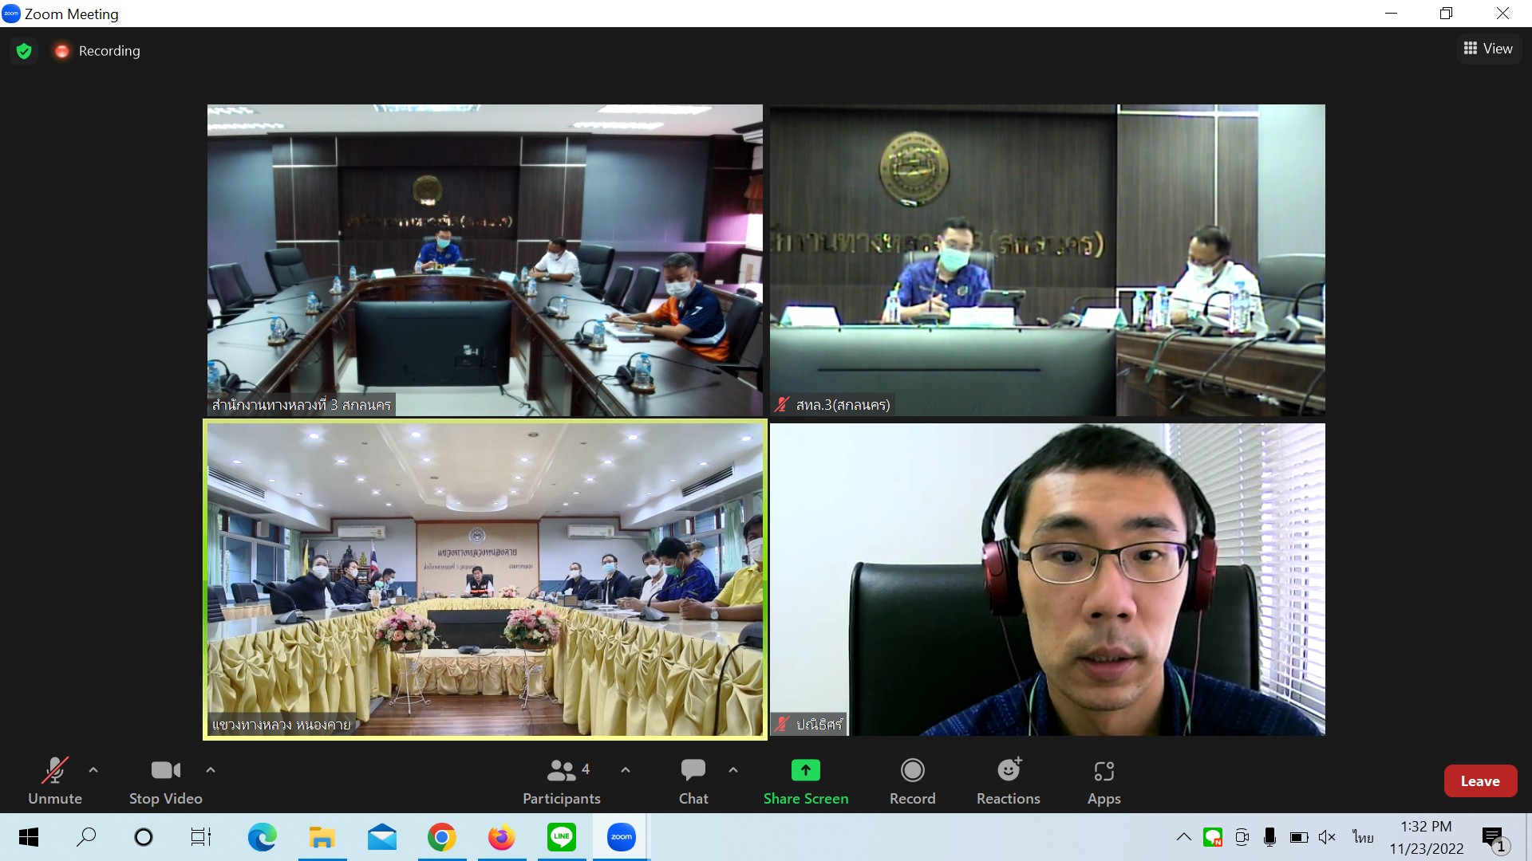Click the green Share Screen icon
The height and width of the screenshot is (861, 1532).
[x=805, y=770]
